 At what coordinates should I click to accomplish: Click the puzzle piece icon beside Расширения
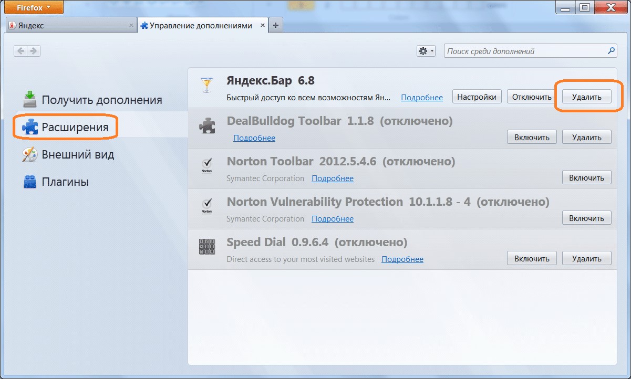click(x=30, y=127)
